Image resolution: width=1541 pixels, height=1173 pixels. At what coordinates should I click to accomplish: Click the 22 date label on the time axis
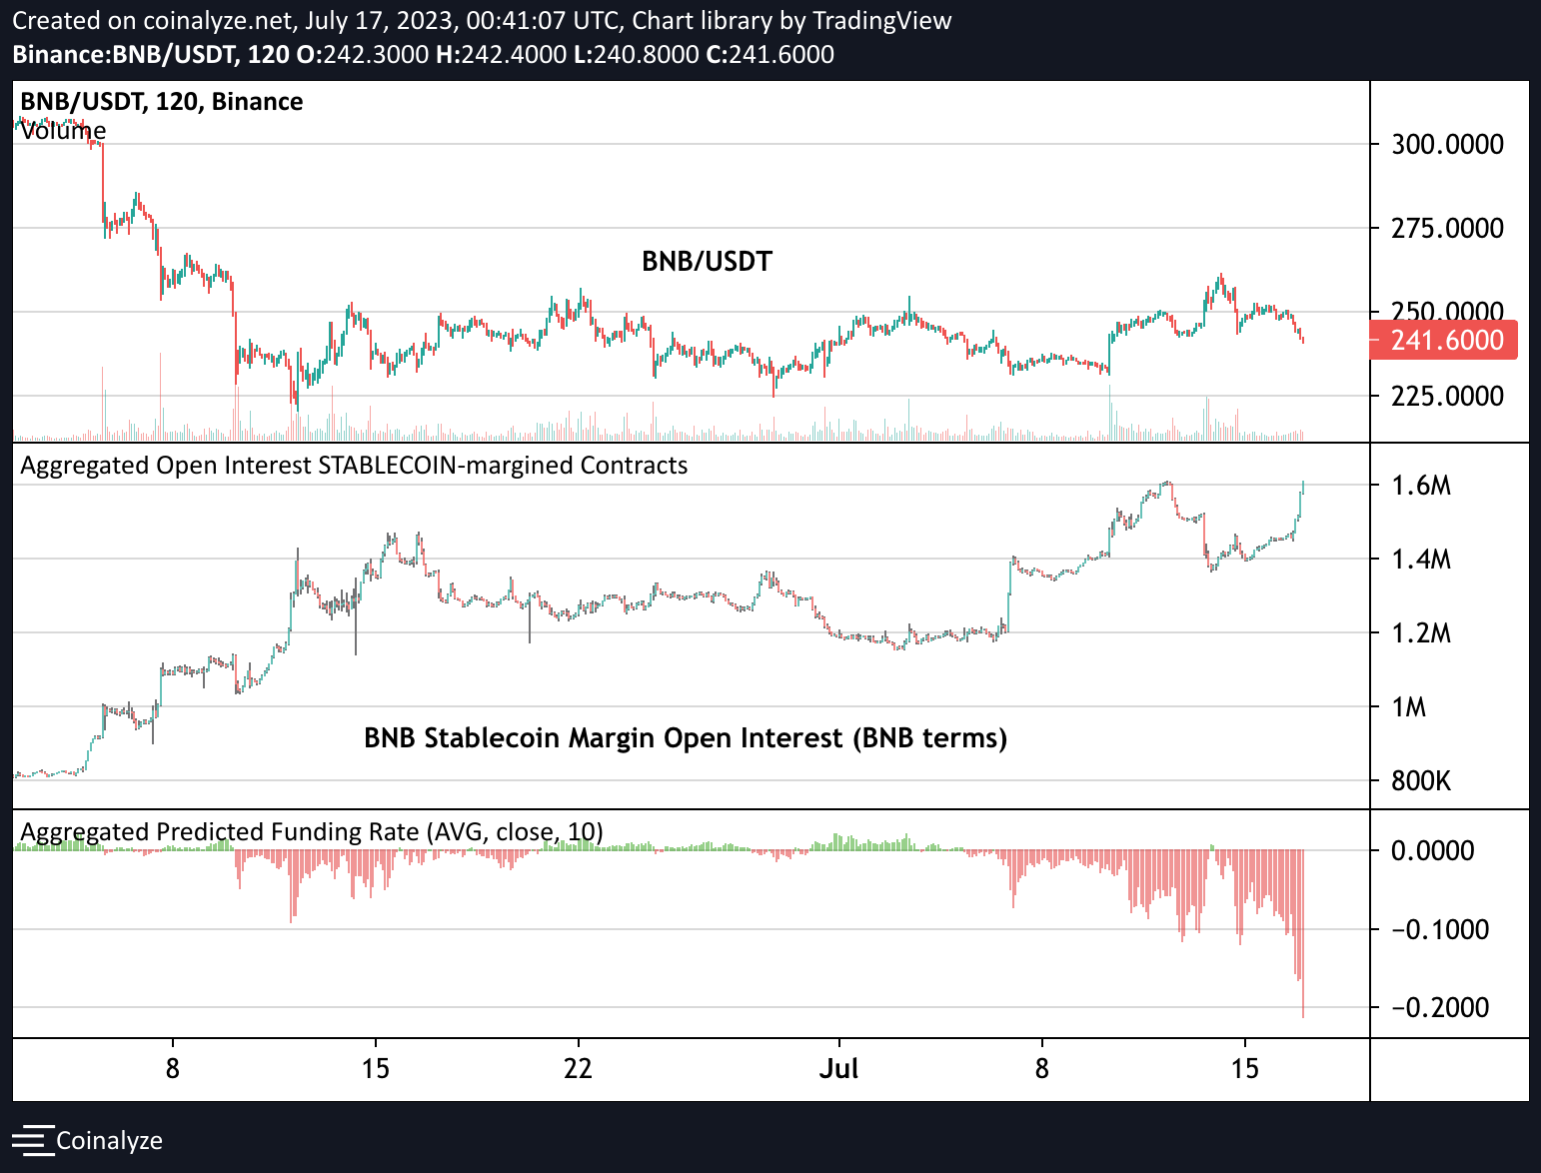pyautogui.click(x=578, y=1069)
